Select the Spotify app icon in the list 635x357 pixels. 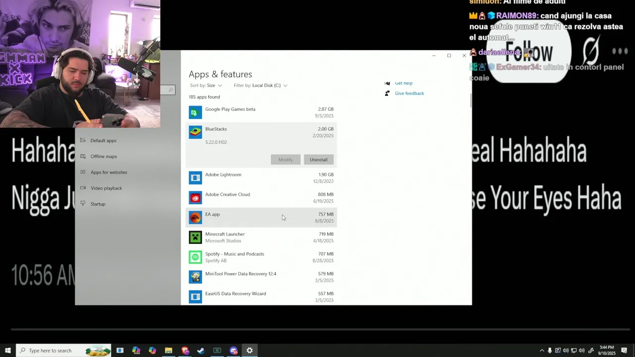tap(195, 257)
